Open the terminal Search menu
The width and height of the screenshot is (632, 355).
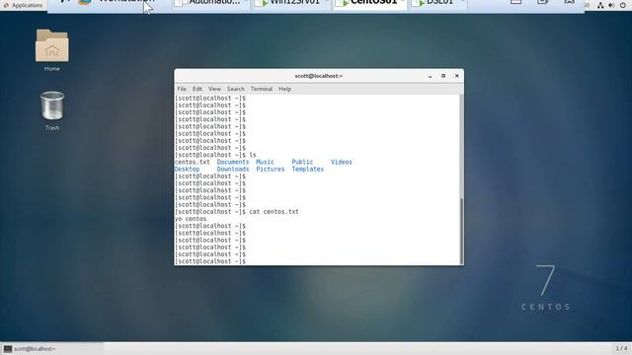tap(236, 89)
